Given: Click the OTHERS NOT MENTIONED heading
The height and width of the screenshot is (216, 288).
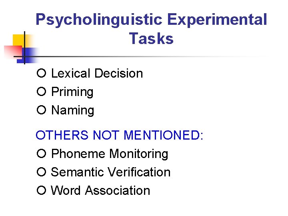Looking at the screenshot, I should pyautogui.click(x=120, y=135).
